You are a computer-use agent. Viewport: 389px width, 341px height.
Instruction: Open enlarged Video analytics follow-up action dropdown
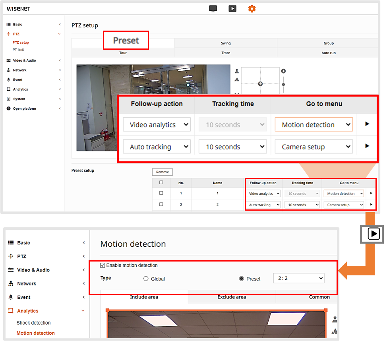click(157, 125)
